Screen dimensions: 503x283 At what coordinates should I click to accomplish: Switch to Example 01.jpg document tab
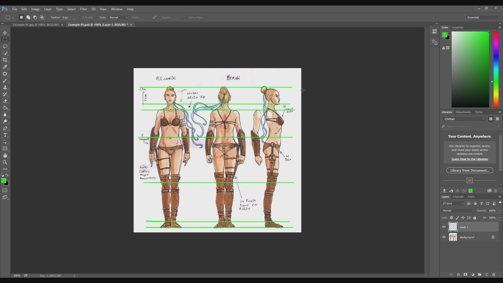(x=36, y=25)
